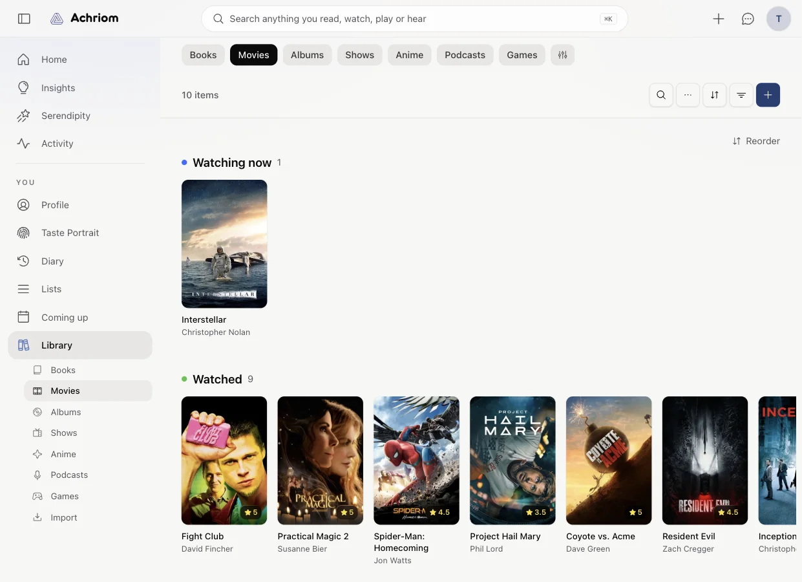The image size is (802, 582).
Task: Click the Christopher Nolan director name
Action: (x=216, y=332)
